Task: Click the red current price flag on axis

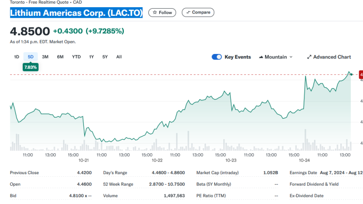Action: click(361, 74)
